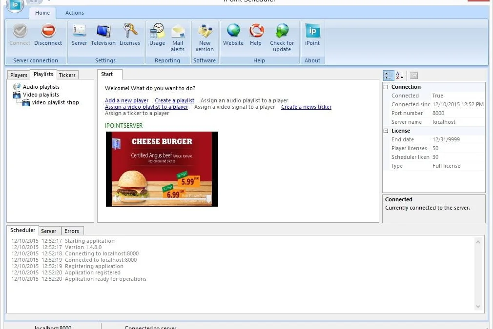Select the Port number 8000 value
This screenshot has width=493, height=329.
(x=438, y=114)
